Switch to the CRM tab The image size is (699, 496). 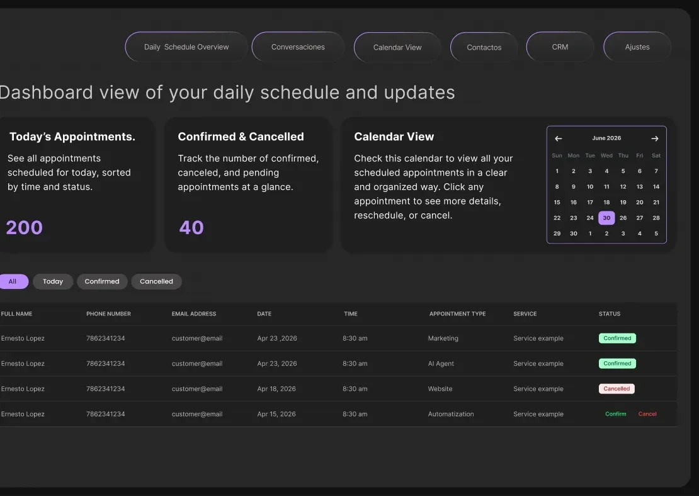pos(560,47)
